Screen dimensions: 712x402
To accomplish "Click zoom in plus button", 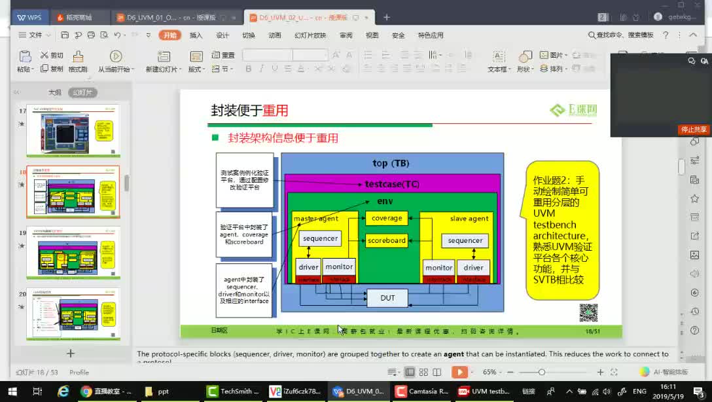I will (600, 372).
